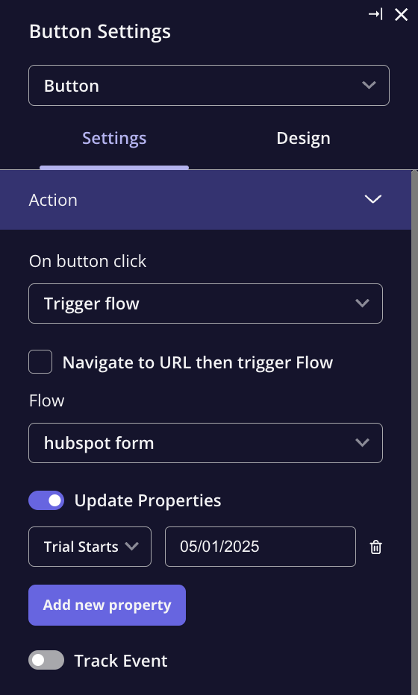
Task: Open the On button click dropdown
Action: tap(205, 304)
